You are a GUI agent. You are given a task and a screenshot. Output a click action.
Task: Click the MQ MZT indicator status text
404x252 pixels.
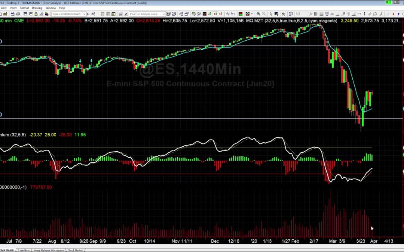(292, 21)
